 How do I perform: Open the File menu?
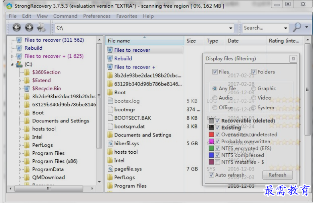pyautogui.click(x=12, y=16)
